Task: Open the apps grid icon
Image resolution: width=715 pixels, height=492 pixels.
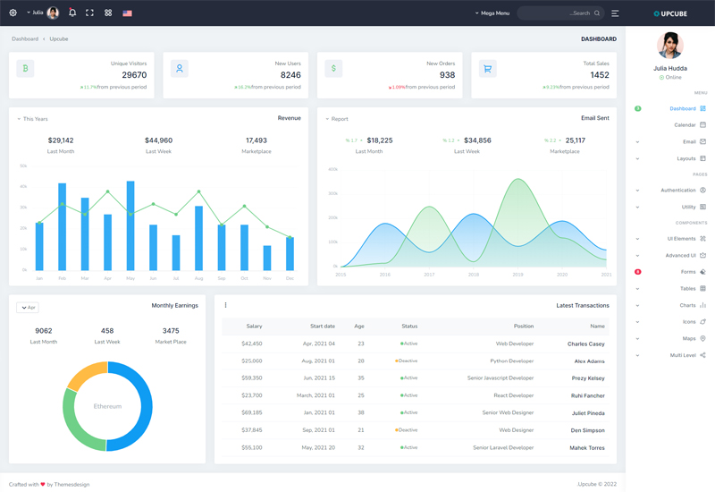Action: 108,13
